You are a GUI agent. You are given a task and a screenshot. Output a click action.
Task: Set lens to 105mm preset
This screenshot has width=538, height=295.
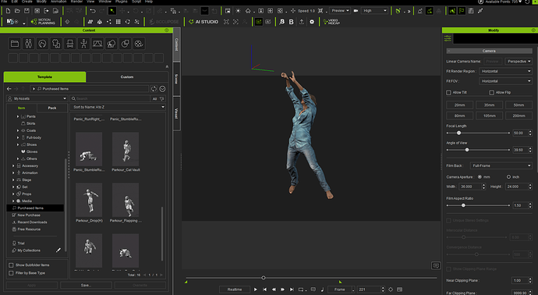pyautogui.click(x=490, y=116)
